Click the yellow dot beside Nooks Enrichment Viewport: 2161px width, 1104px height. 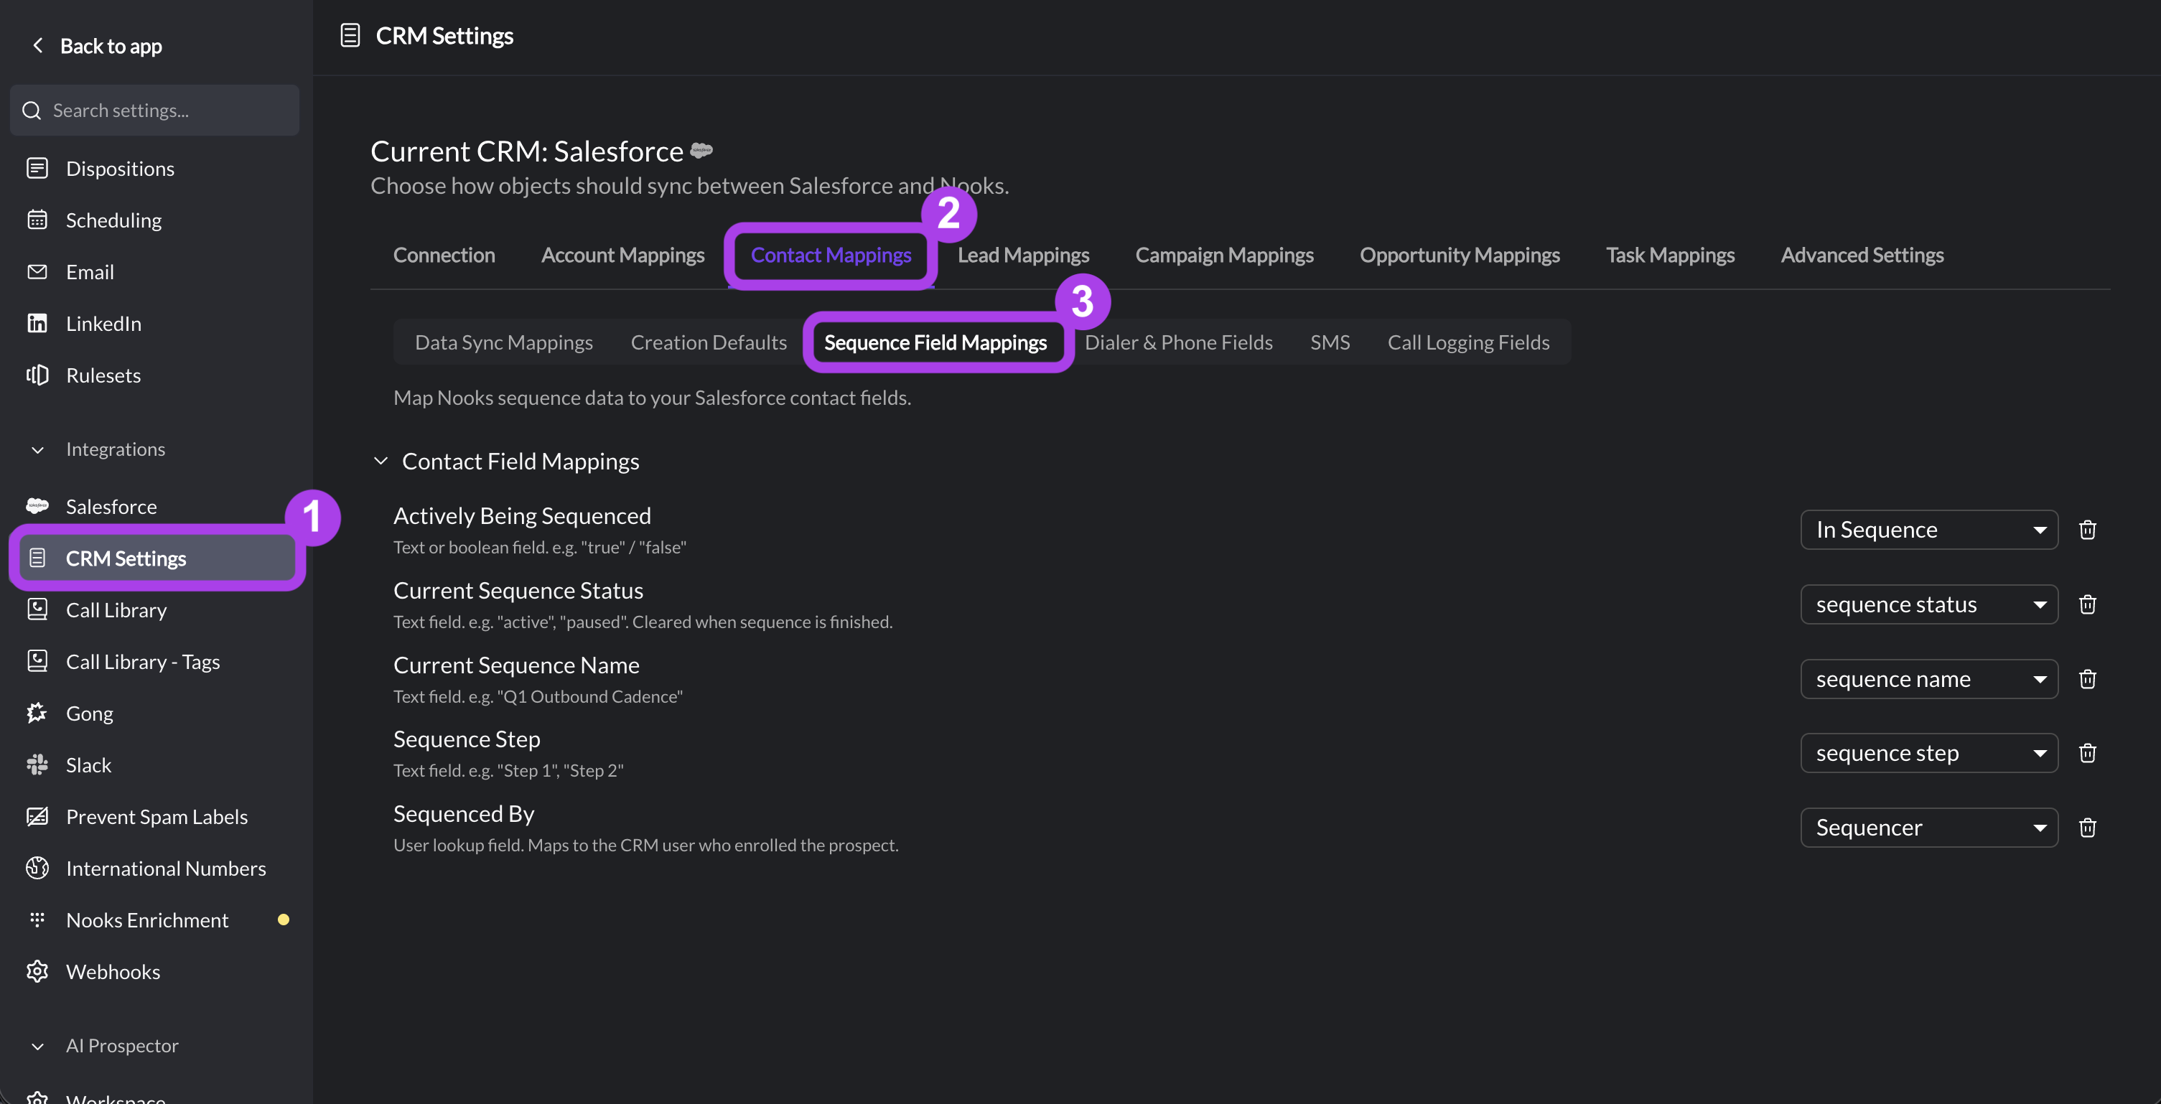click(x=284, y=920)
